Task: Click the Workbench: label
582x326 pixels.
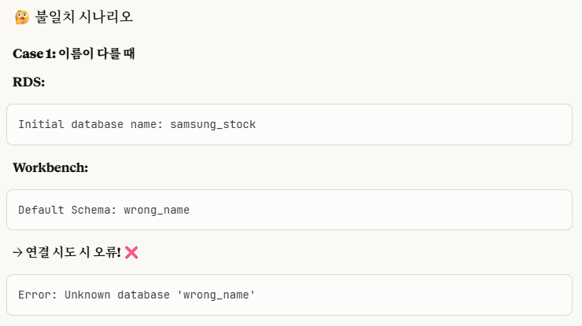Action: click(50, 167)
